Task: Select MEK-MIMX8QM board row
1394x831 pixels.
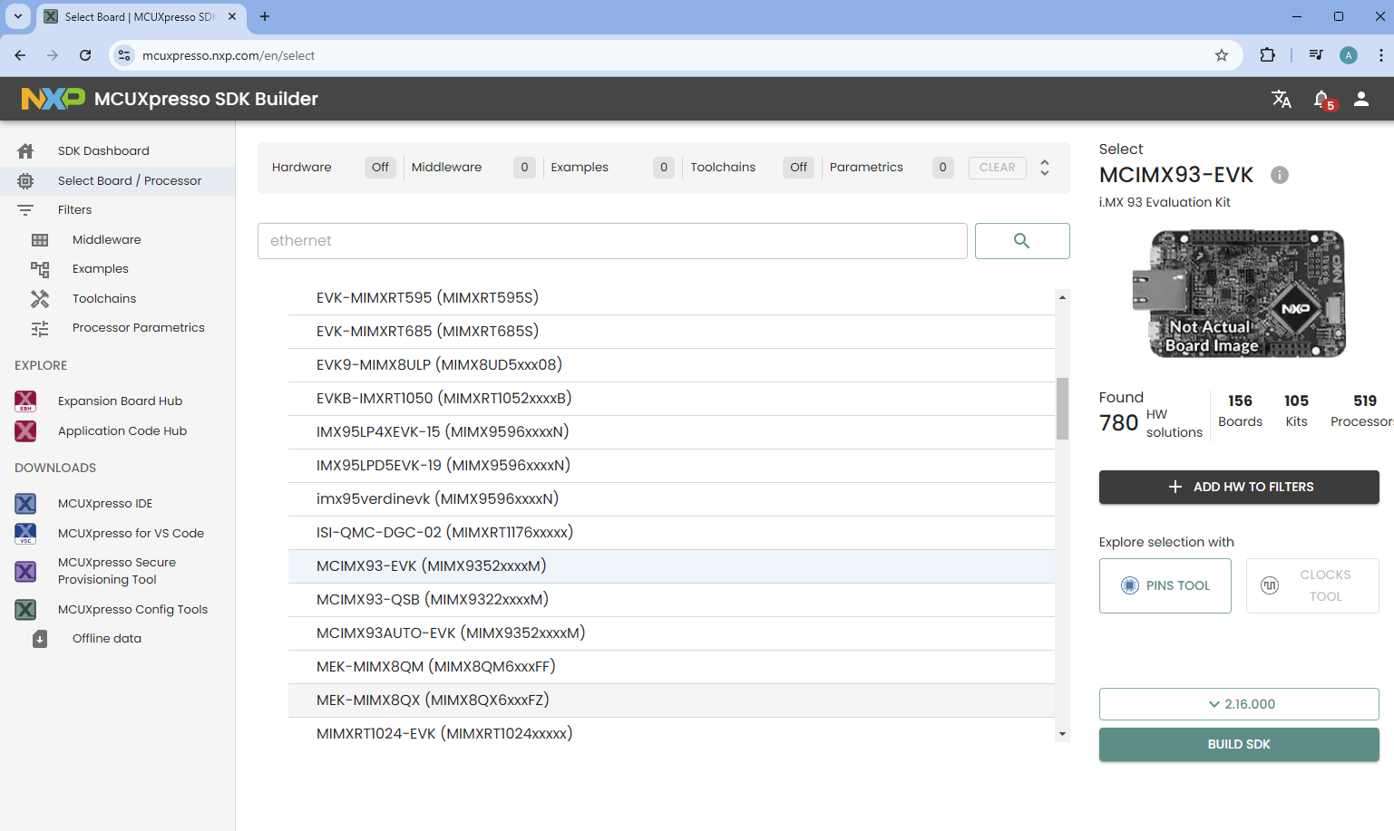Action: pos(671,667)
